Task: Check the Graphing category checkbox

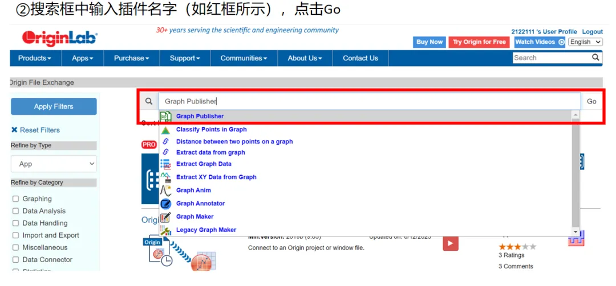Action: [16, 199]
